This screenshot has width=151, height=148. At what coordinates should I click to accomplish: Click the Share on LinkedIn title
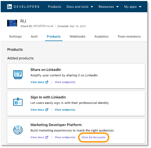point(46,70)
